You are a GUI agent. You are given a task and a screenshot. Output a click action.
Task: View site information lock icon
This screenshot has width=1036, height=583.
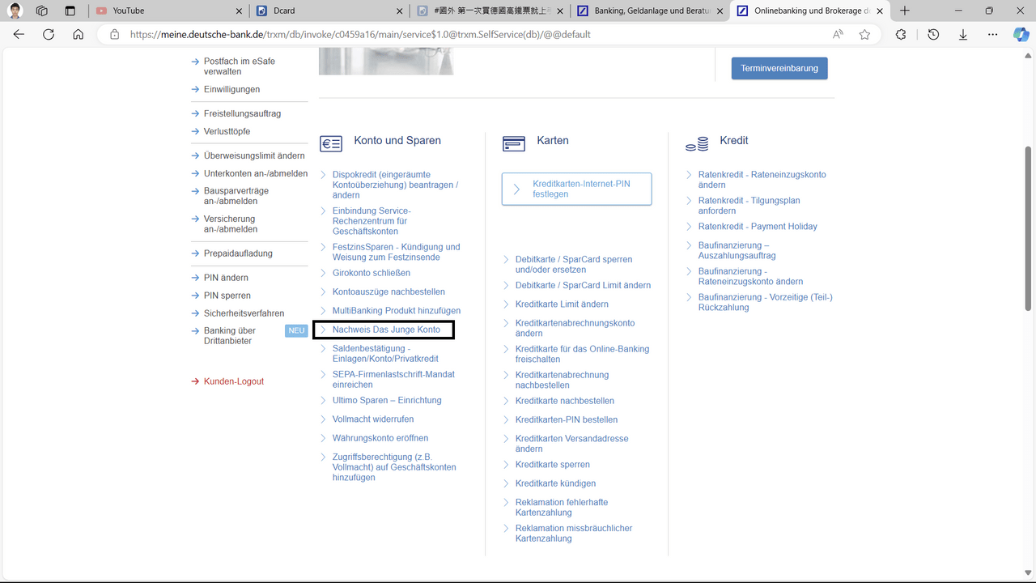pyautogui.click(x=114, y=35)
